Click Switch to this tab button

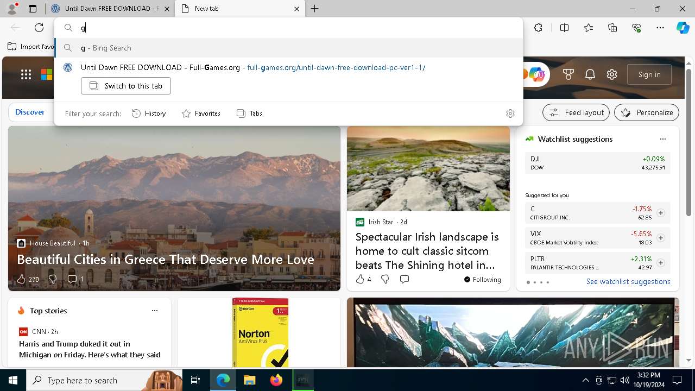pyautogui.click(x=126, y=86)
